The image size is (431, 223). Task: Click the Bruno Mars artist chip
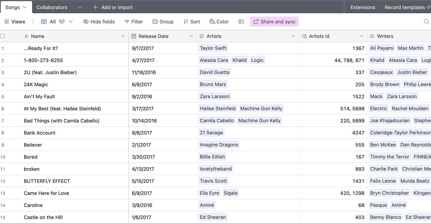click(213, 84)
